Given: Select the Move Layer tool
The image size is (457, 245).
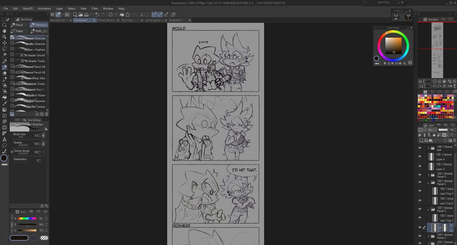Looking at the screenshot, I should tap(4, 43).
